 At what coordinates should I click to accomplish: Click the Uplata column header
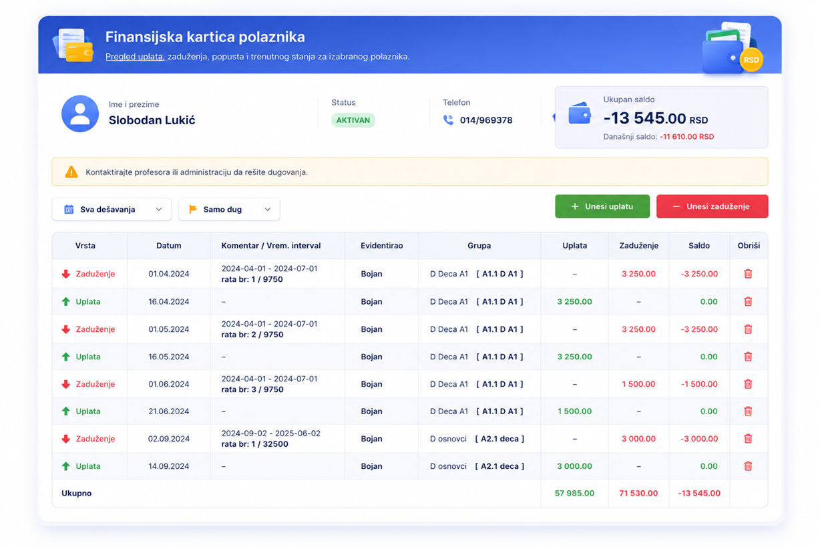pyautogui.click(x=575, y=246)
